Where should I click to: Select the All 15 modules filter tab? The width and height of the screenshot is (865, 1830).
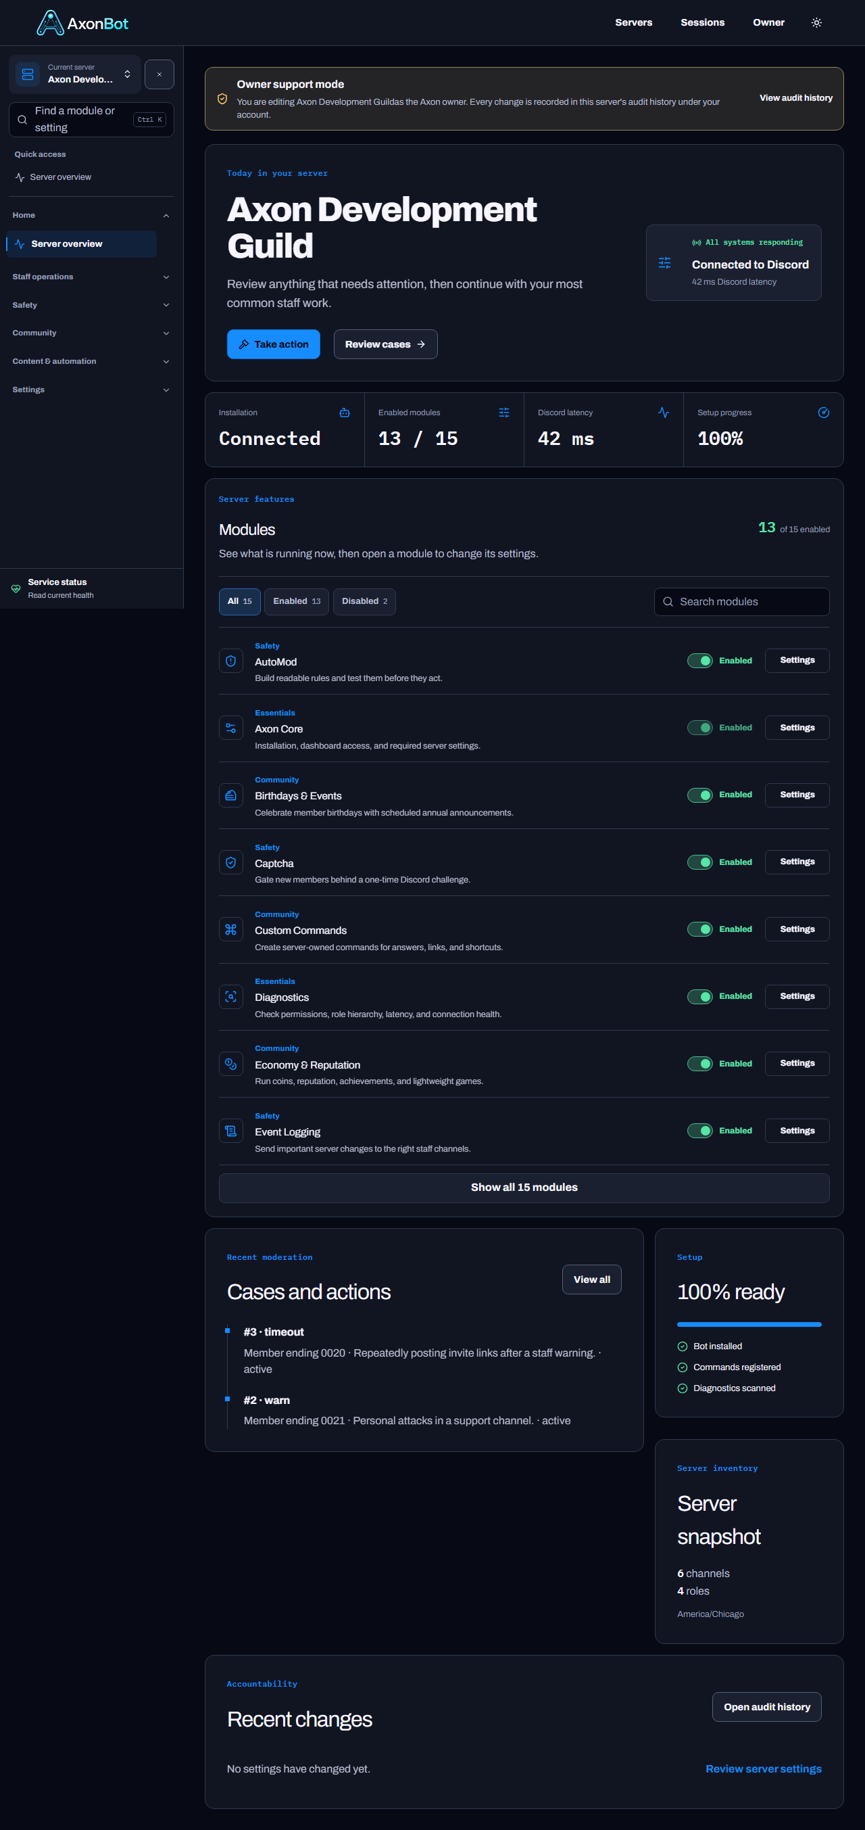(240, 602)
